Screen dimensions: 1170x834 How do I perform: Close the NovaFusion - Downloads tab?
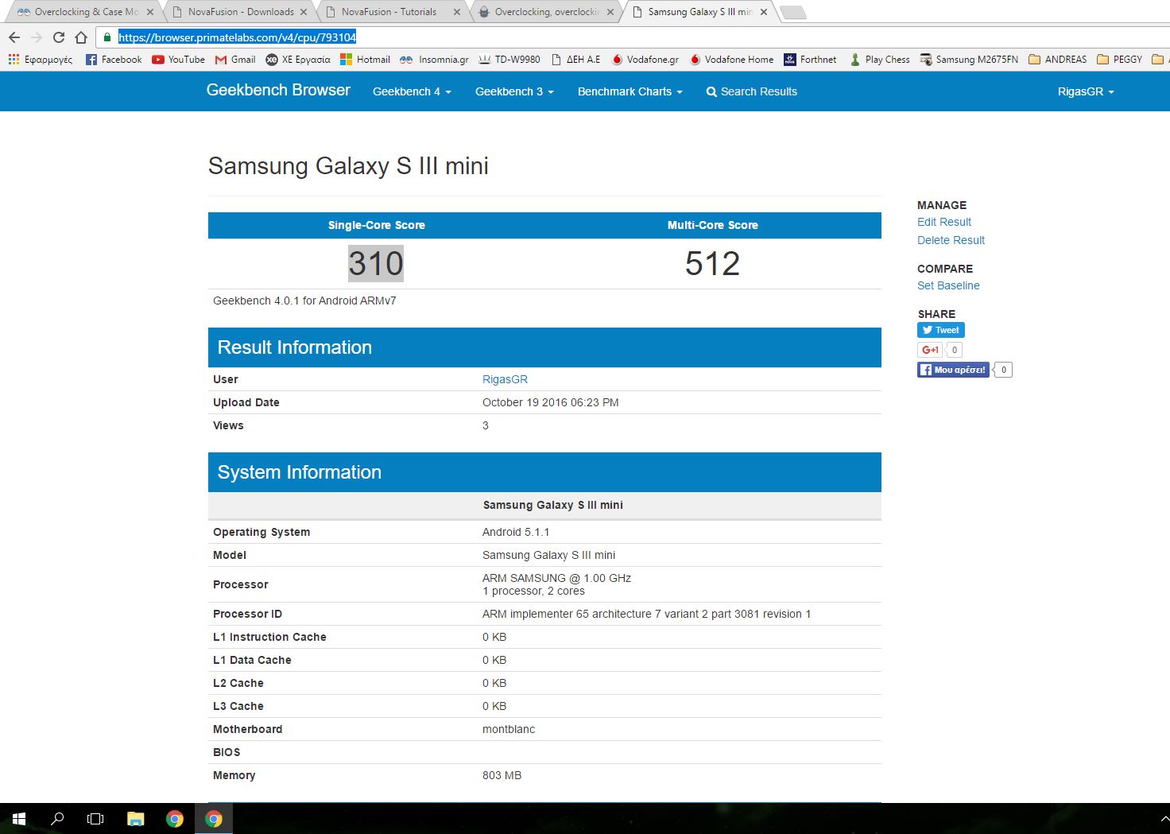click(304, 12)
